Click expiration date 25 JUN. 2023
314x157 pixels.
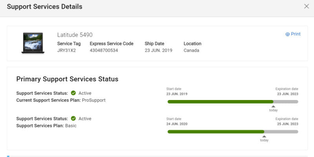point(288,124)
